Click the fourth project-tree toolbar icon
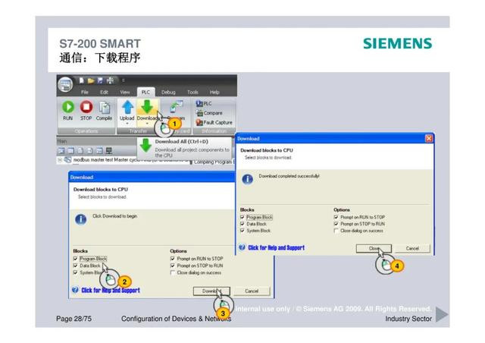This screenshot has width=485, height=343. tap(89, 151)
